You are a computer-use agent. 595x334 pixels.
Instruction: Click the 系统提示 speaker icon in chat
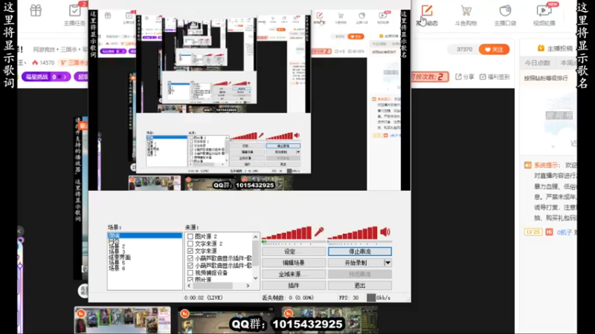[x=528, y=165]
